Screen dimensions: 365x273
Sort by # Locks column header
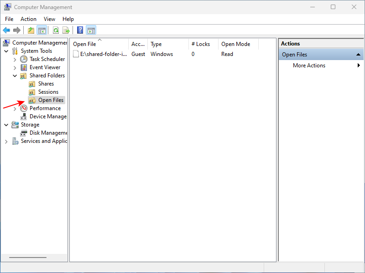(x=203, y=44)
